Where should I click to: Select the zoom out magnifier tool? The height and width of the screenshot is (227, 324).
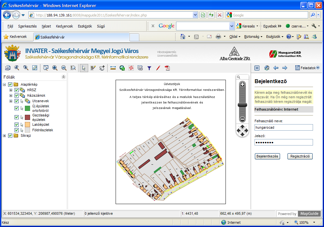pos(64,68)
